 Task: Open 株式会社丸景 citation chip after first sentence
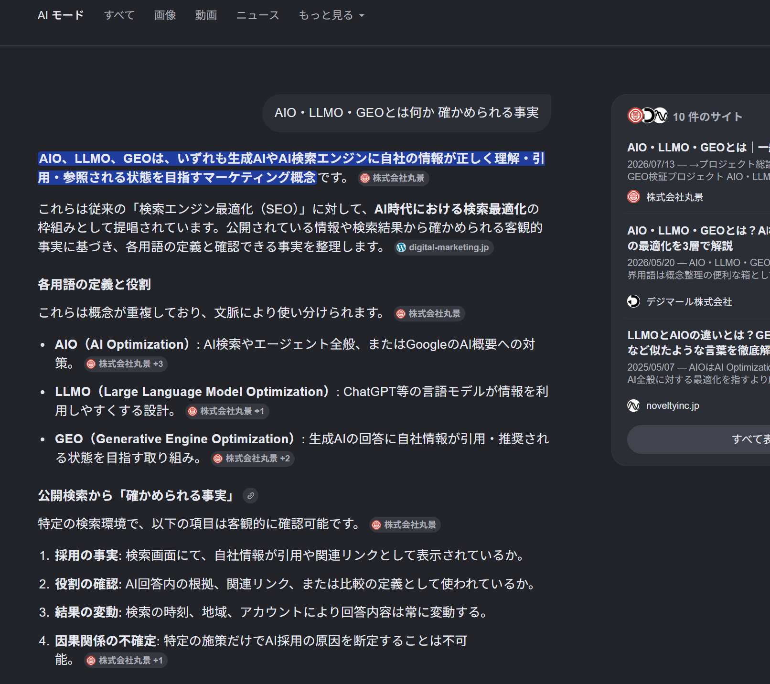tap(394, 178)
